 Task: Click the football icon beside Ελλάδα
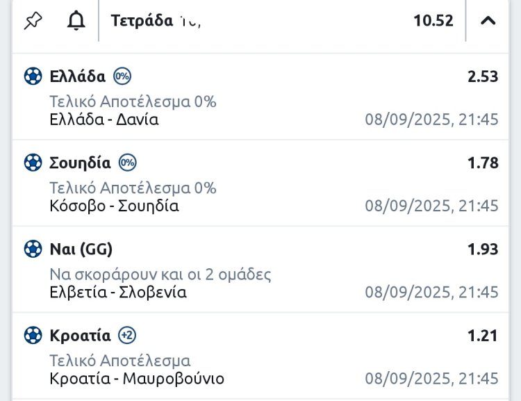pyautogui.click(x=33, y=76)
